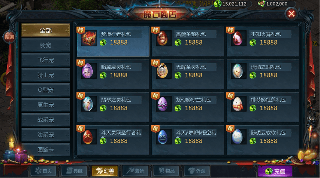The width and height of the screenshot is (320, 178).
Task: Go to the 首页 bottom tab
Action: coord(43,171)
